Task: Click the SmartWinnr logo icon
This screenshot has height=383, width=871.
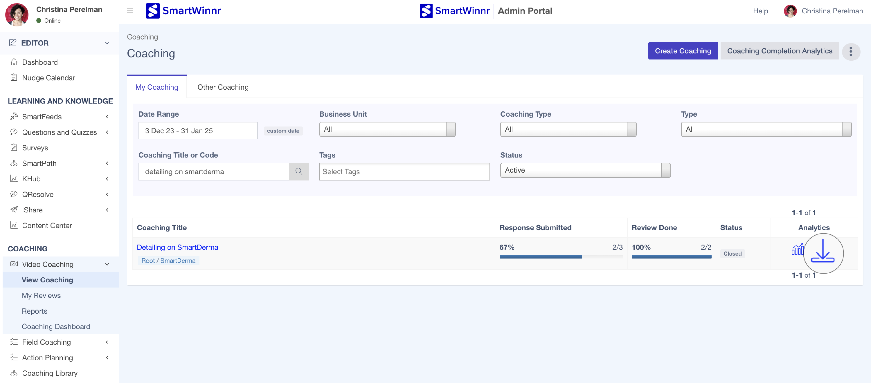Action: coord(153,11)
